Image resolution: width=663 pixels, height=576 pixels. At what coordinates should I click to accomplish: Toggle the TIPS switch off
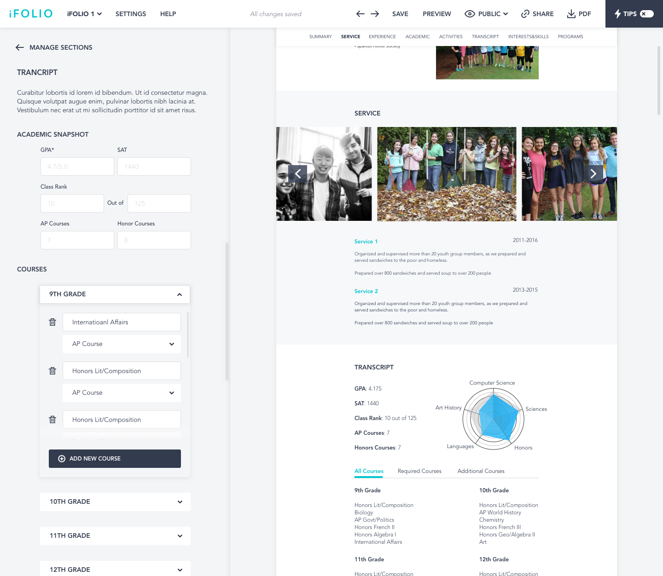click(x=647, y=14)
